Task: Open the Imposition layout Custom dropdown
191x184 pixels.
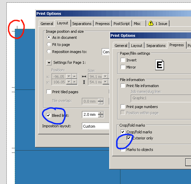Action: (96, 126)
